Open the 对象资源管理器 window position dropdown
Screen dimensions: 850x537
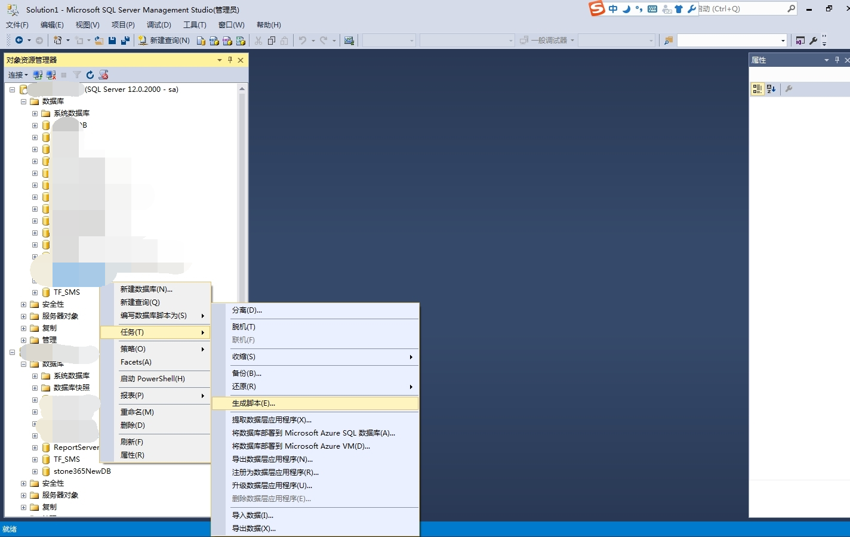coord(220,60)
